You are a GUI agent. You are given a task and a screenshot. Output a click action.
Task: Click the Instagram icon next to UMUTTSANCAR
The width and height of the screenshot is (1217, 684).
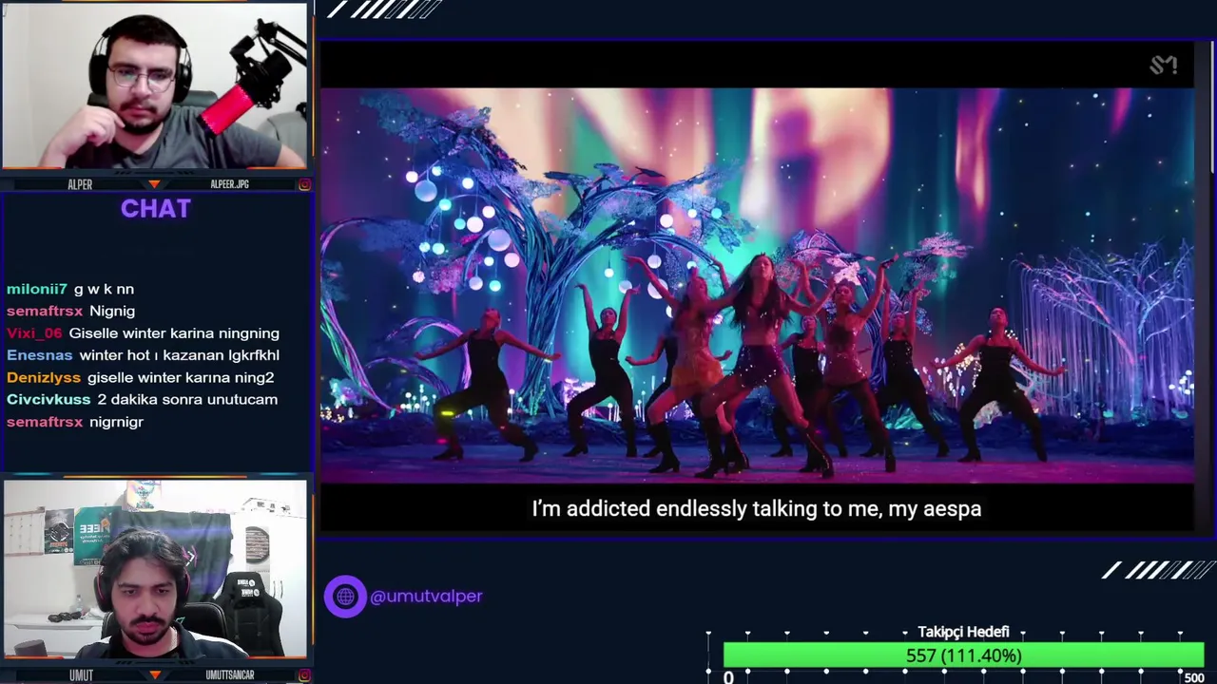(304, 675)
